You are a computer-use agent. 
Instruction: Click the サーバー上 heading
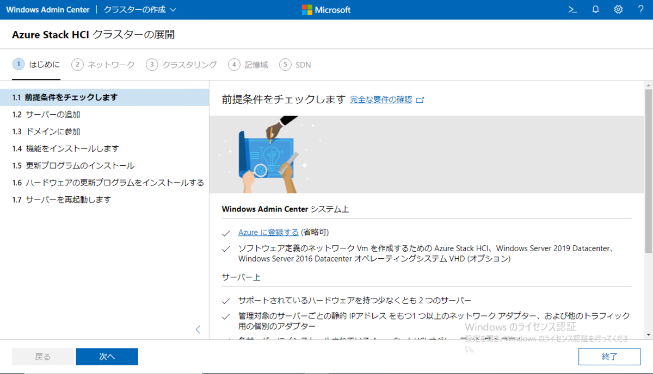tap(241, 277)
